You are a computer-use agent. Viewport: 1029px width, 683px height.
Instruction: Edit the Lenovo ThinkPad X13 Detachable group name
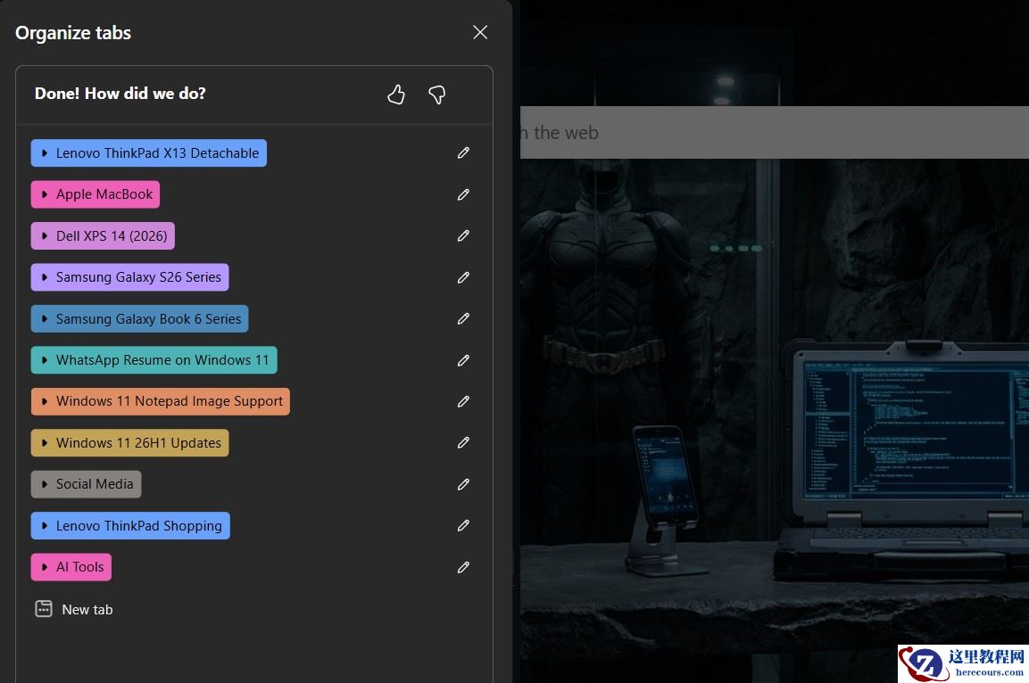(x=463, y=152)
